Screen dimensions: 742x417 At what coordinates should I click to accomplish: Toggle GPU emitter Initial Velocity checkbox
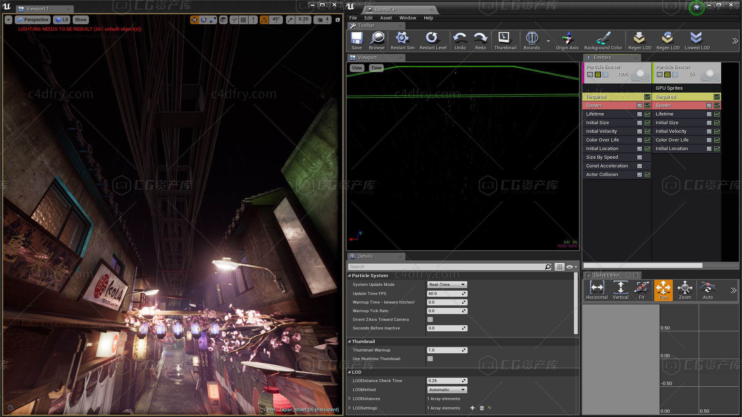pyautogui.click(x=709, y=132)
